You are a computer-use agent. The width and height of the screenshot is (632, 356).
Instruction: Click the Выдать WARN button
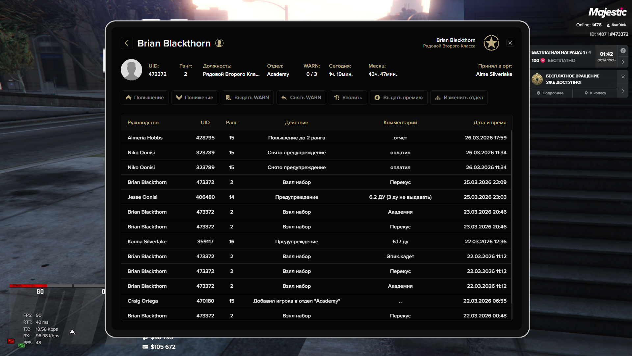(247, 98)
